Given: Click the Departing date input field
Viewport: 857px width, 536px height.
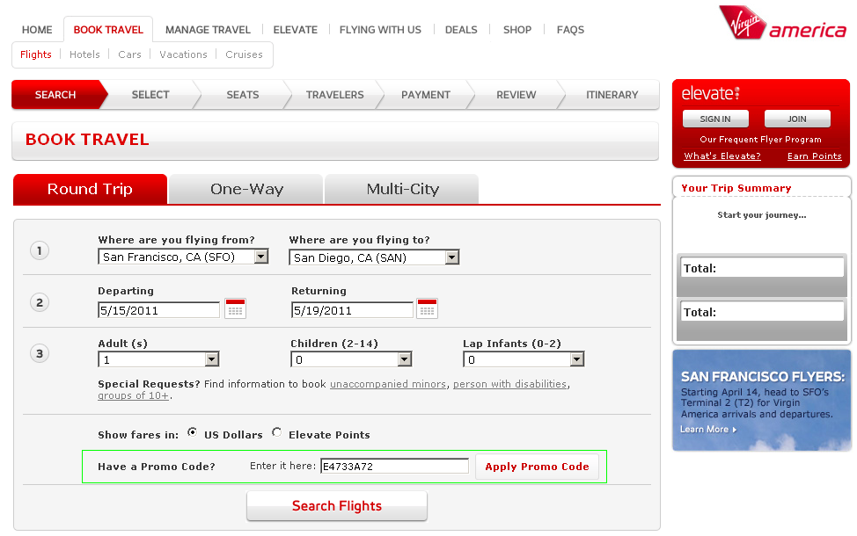Looking at the screenshot, I should pos(158,310).
